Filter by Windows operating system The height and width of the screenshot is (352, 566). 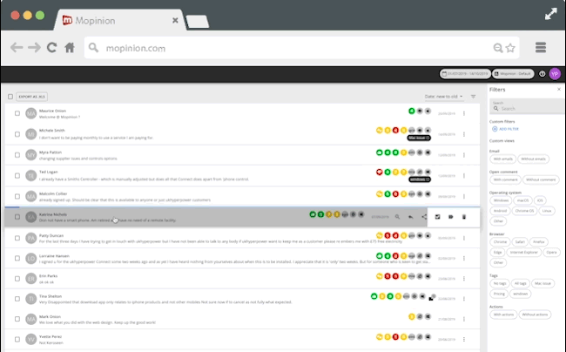tap(501, 200)
